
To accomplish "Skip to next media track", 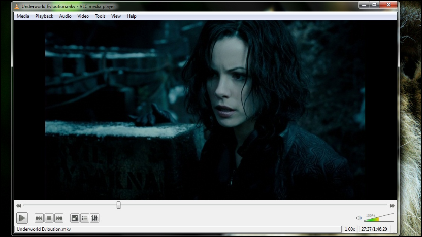I will [x=59, y=218].
